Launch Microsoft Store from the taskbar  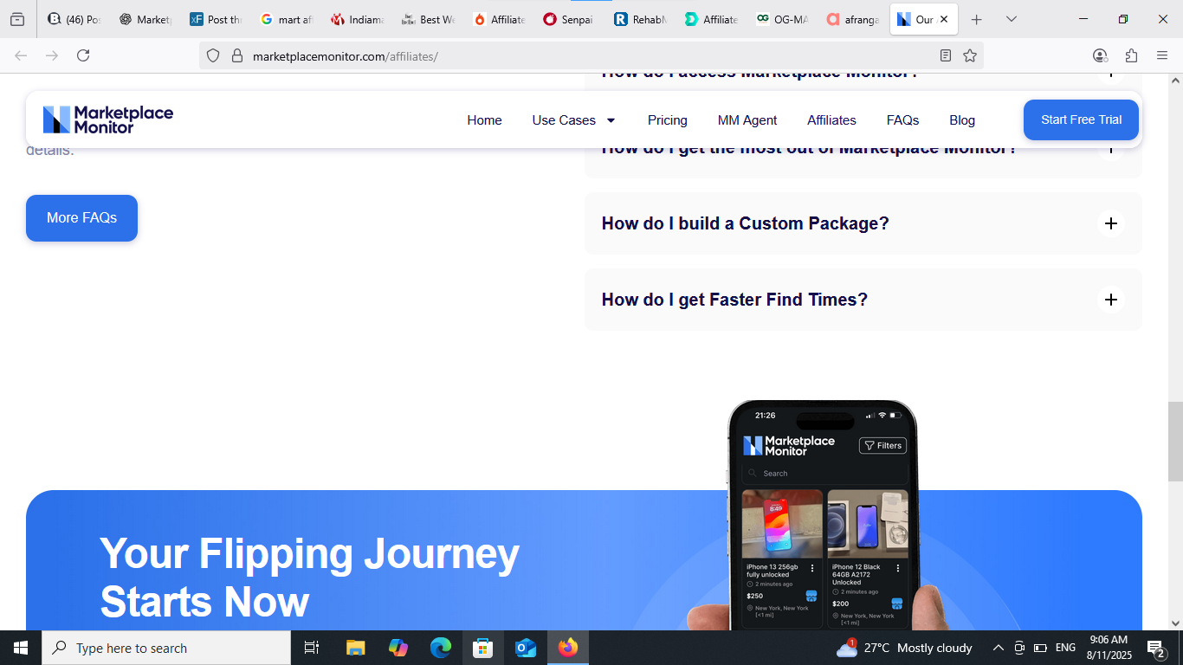click(x=482, y=648)
